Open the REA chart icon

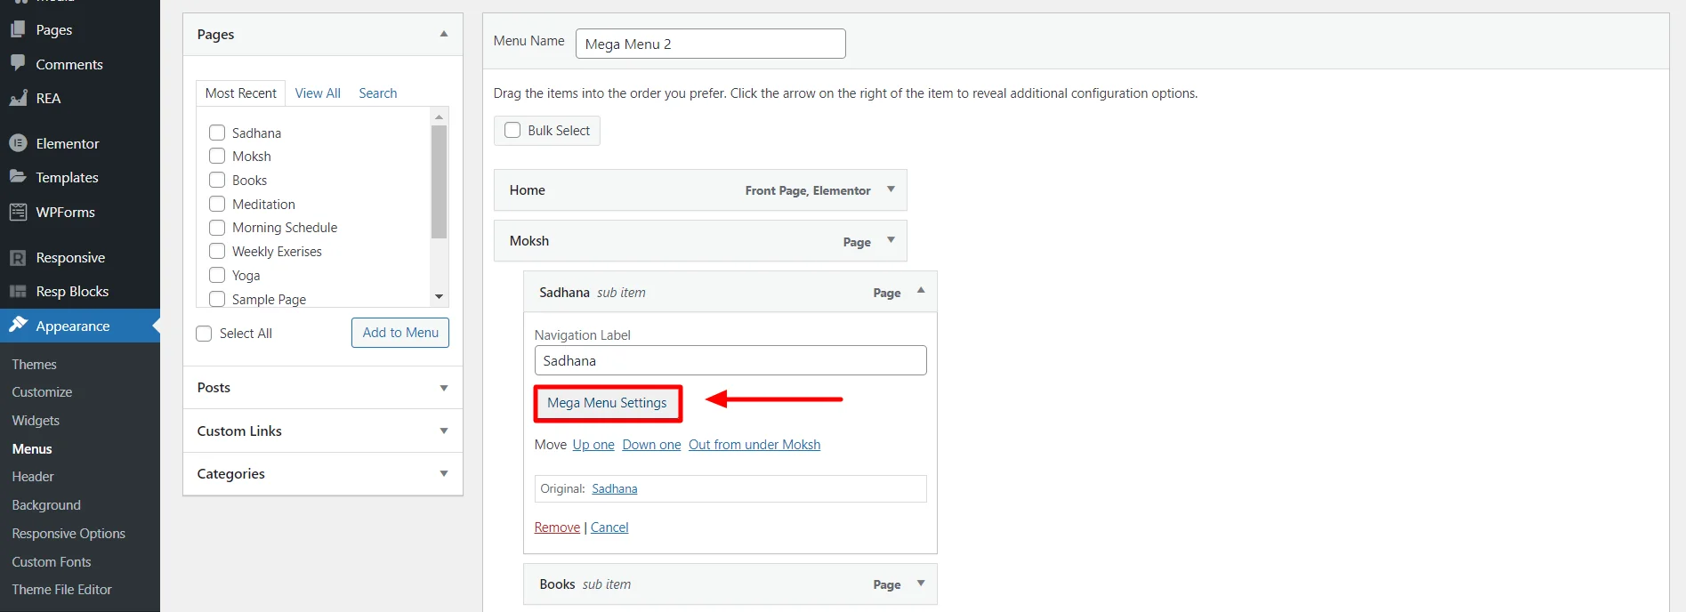click(x=18, y=98)
